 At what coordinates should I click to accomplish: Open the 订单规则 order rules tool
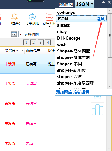[32, 20]
